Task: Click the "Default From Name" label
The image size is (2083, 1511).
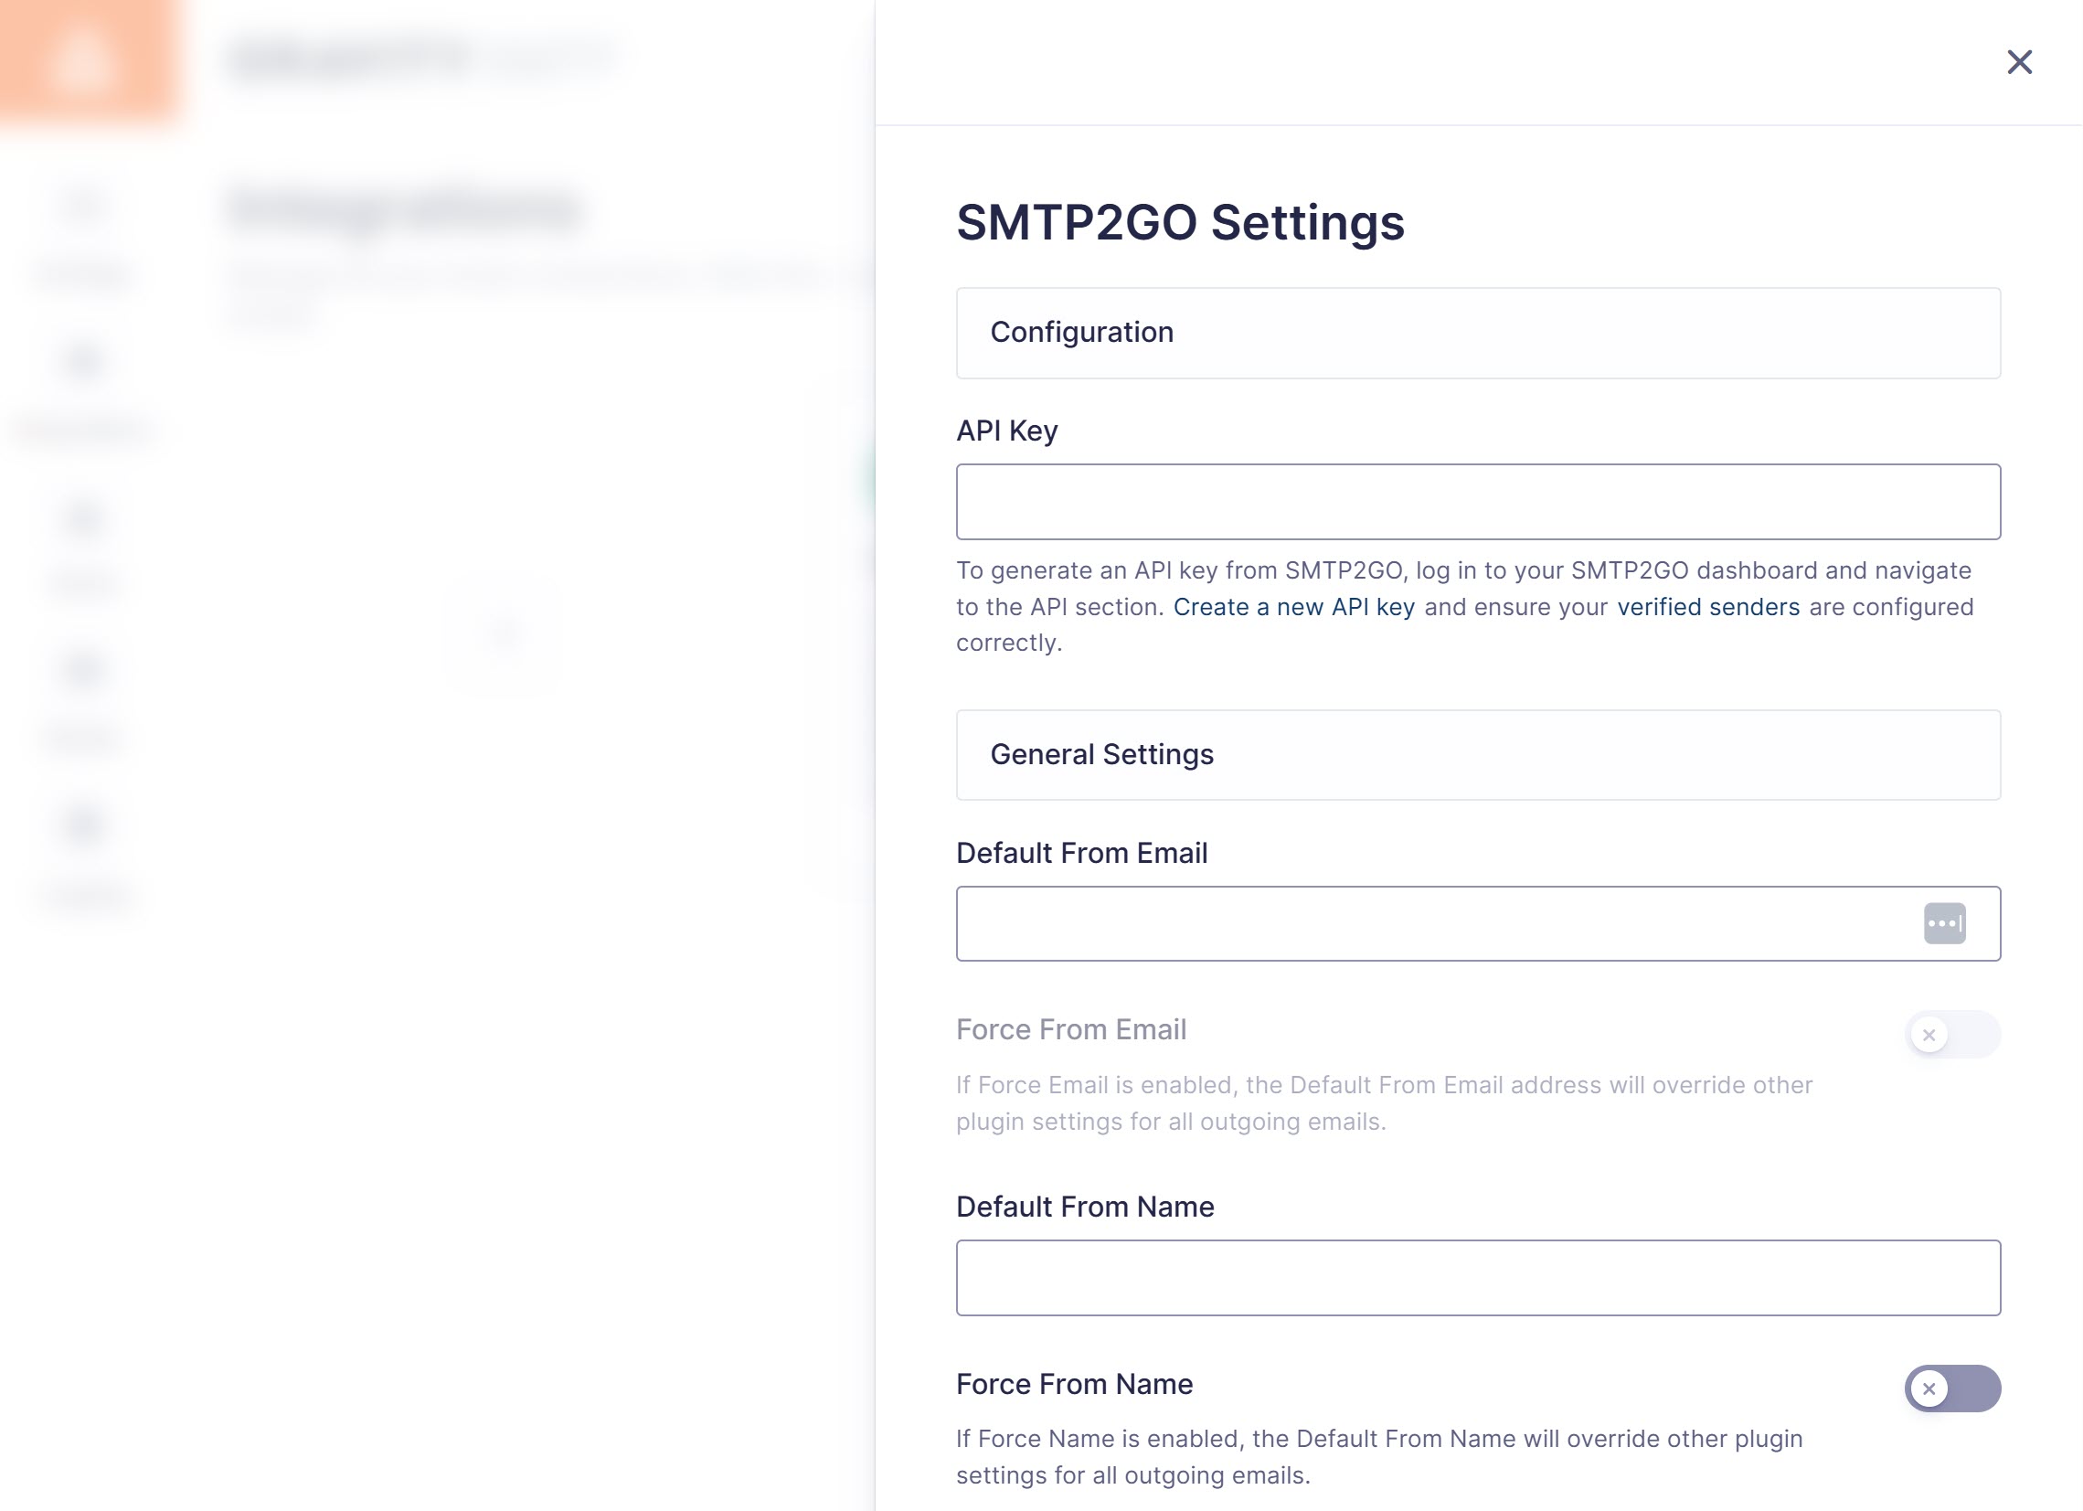Action: tap(1085, 1207)
